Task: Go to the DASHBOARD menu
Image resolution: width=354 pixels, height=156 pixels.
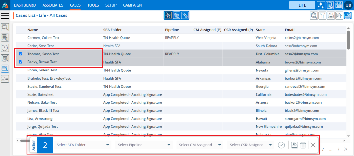Action: point(25,5)
